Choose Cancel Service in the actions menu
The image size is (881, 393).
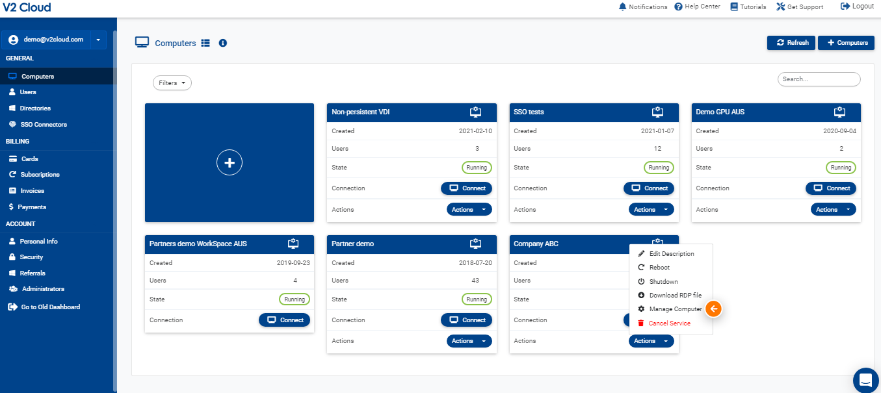coord(669,323)
